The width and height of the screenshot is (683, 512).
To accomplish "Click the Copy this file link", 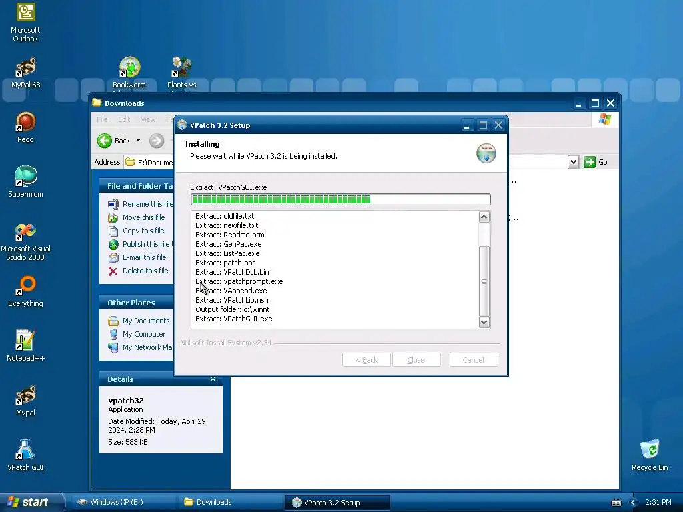I will [x=143, y=231].
